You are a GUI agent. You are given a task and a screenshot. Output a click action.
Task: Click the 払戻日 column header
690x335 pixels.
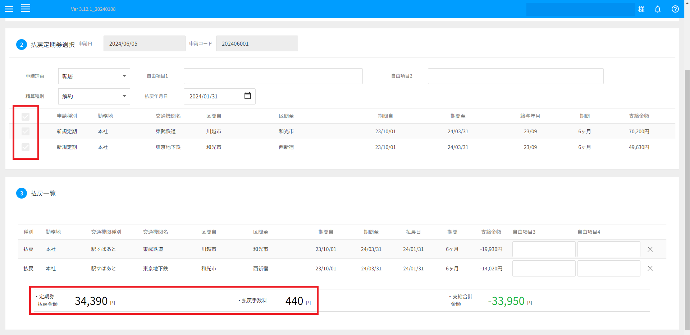point(413,232)
